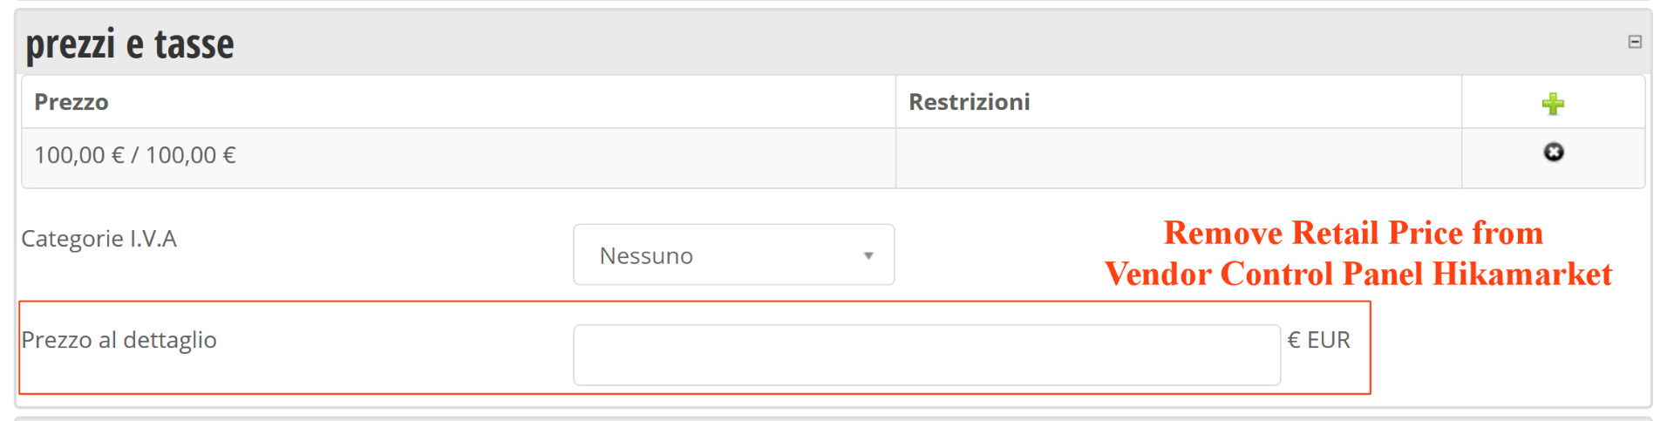Click the prezzi e tasse section title

pos(130,44)
